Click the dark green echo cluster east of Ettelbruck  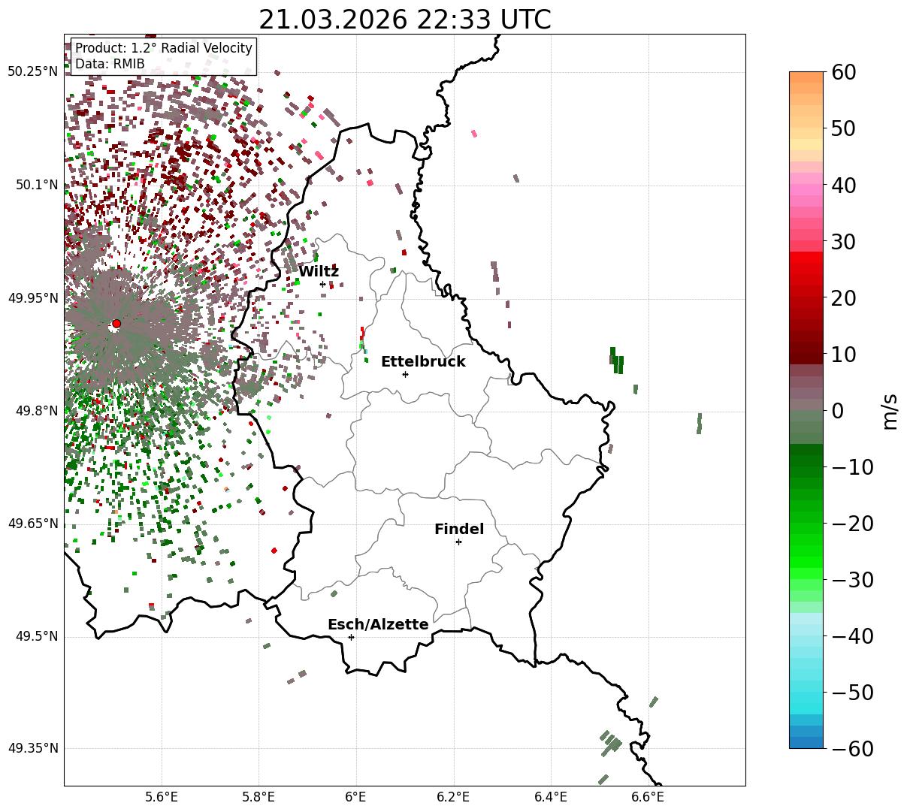coord(616,361)
